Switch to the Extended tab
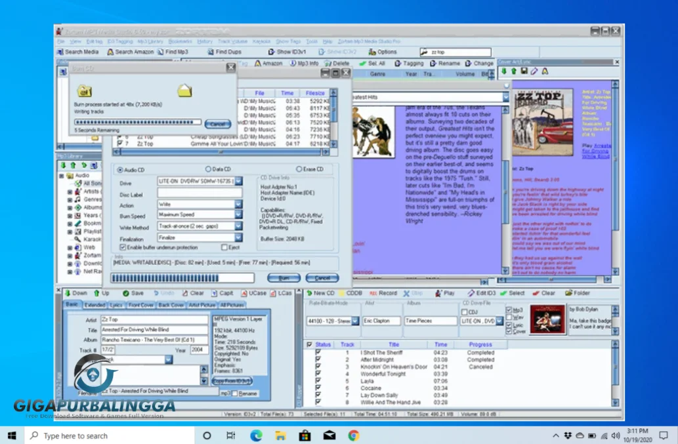 [95, 305]
